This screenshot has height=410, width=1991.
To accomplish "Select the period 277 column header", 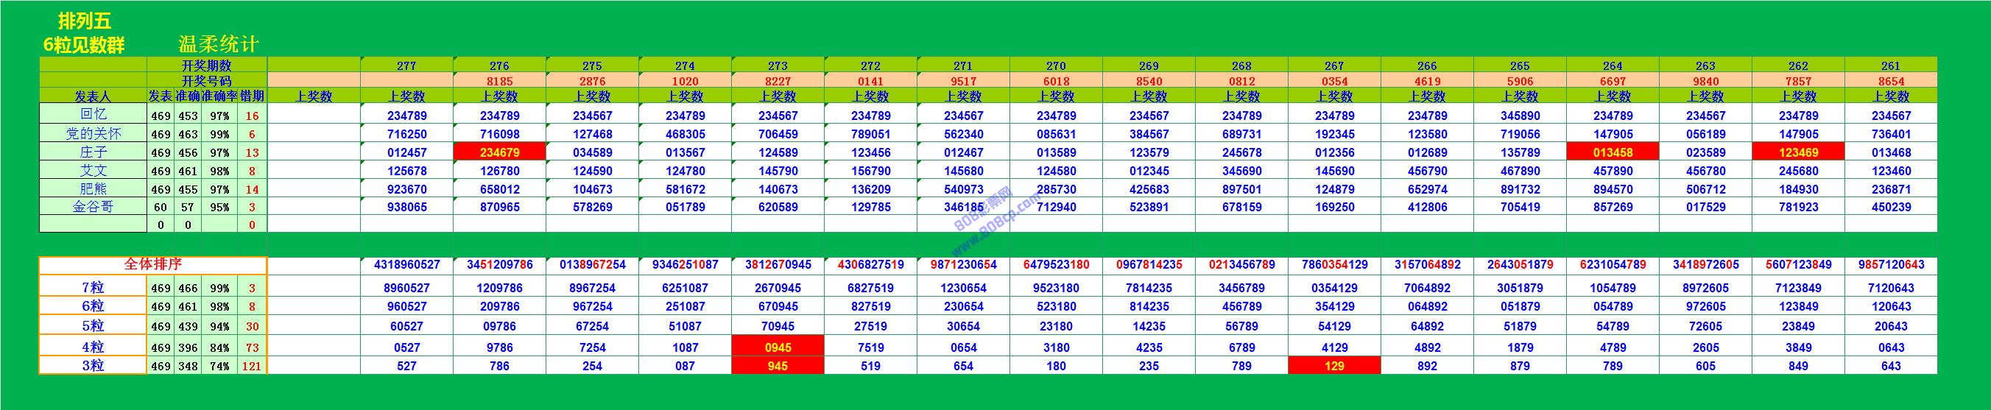I will (406, 66).
